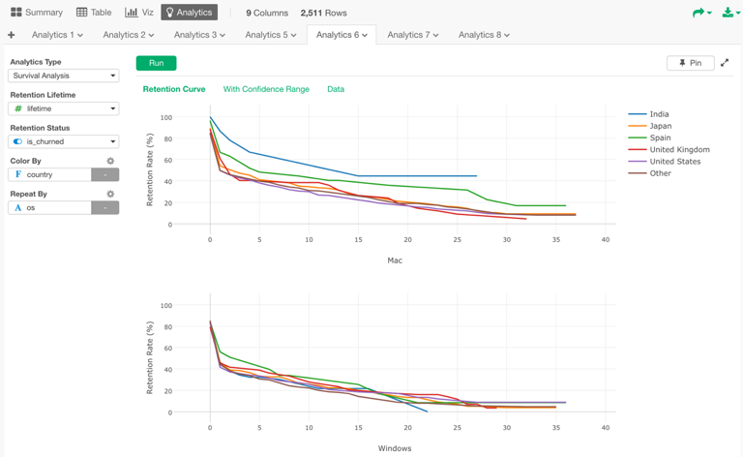
Task: Switch to the Table view
Action: (94, 13)
